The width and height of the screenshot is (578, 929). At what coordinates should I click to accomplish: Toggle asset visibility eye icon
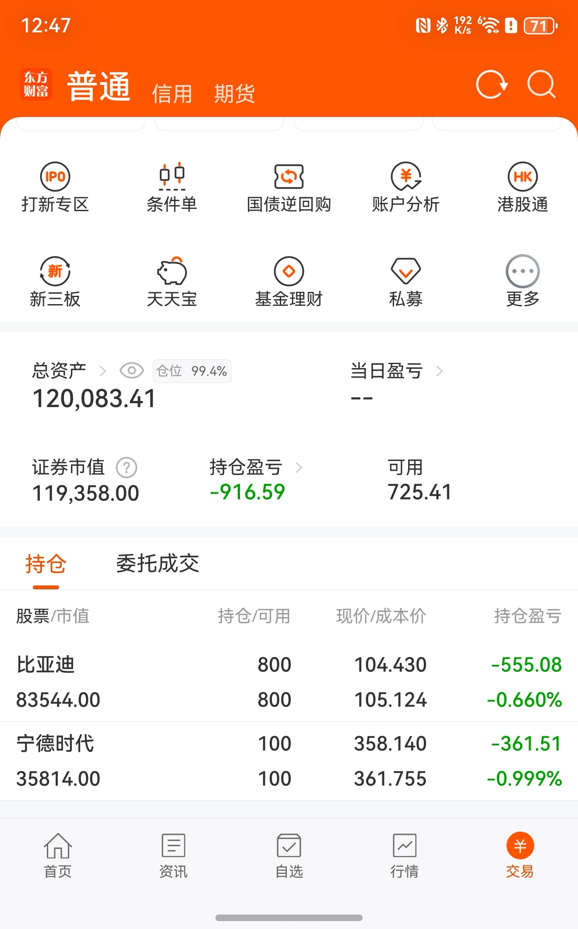[132, 371]
